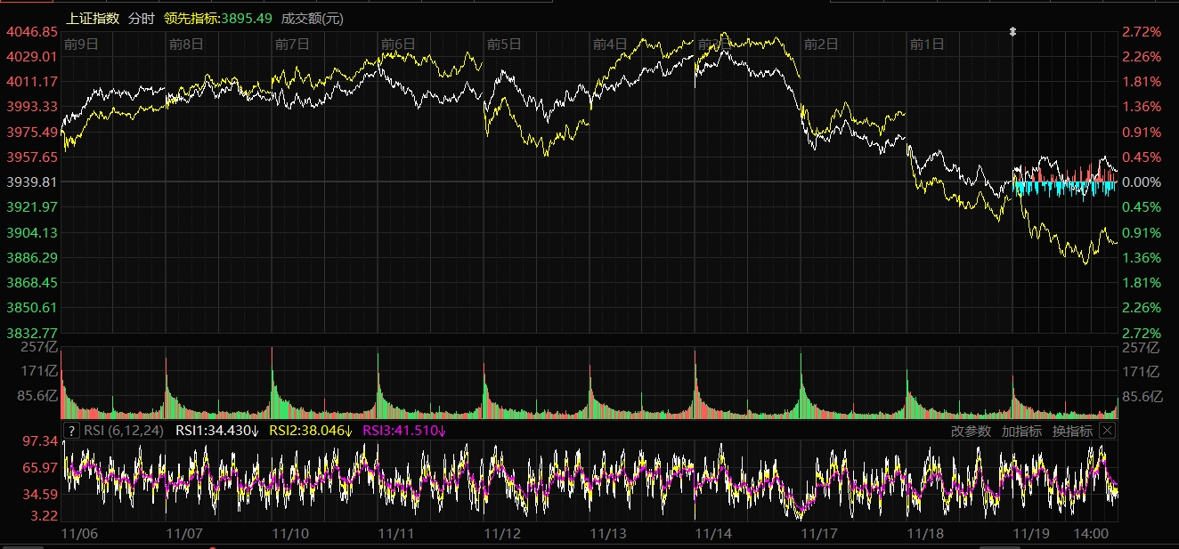
Task: Open 换指标 to switch indicator
Action: 1072,432
